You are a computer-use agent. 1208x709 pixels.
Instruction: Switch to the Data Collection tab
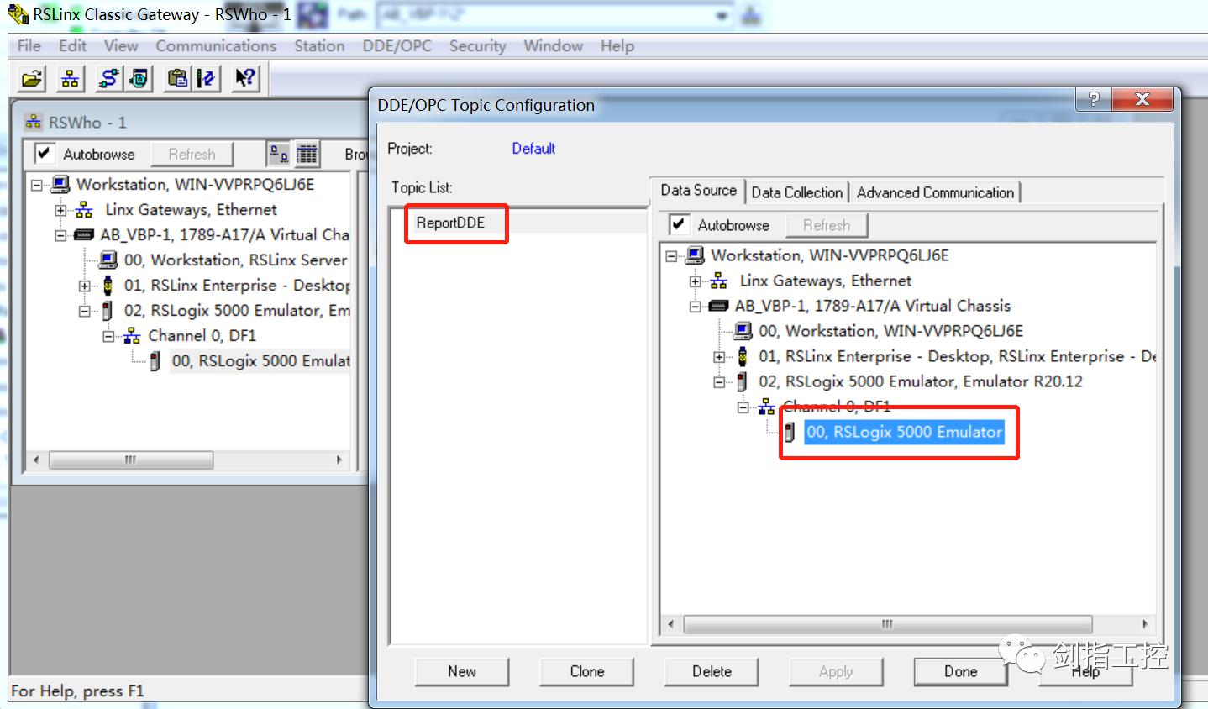click(x=796, y=192)
